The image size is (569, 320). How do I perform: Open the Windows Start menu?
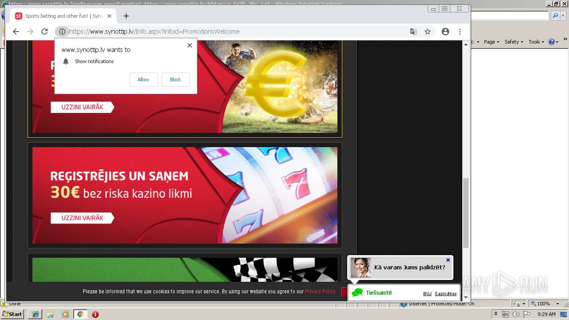[12, 314]
